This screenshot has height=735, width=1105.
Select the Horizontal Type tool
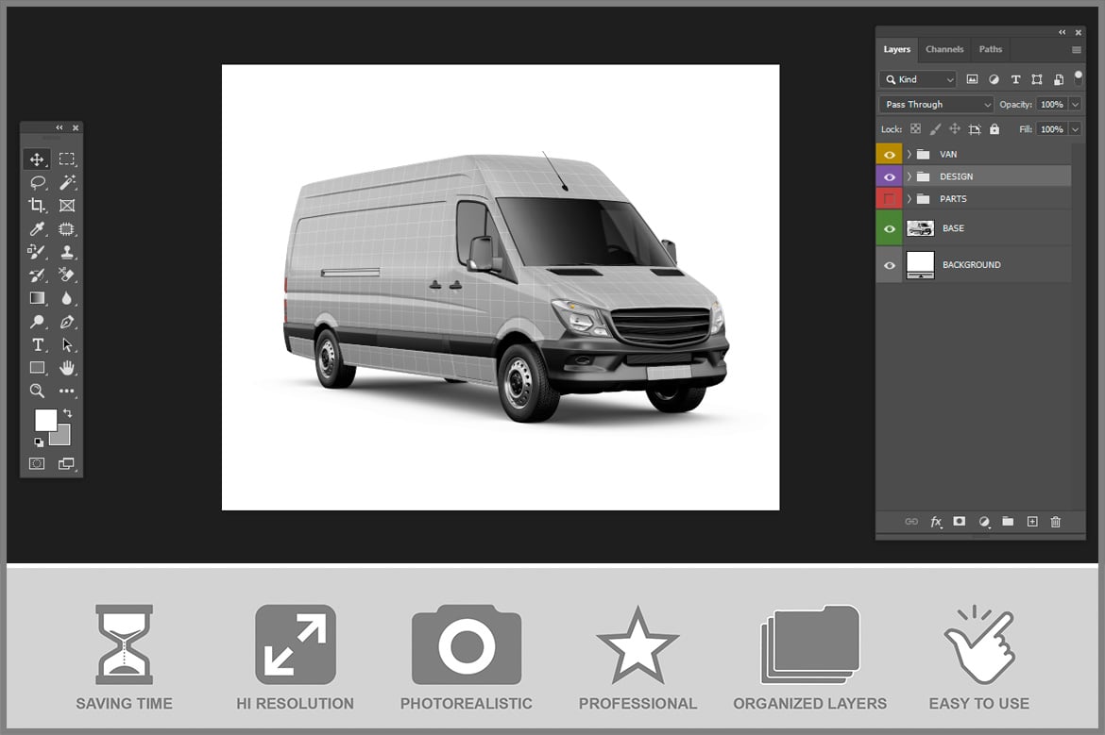(37, 344)
